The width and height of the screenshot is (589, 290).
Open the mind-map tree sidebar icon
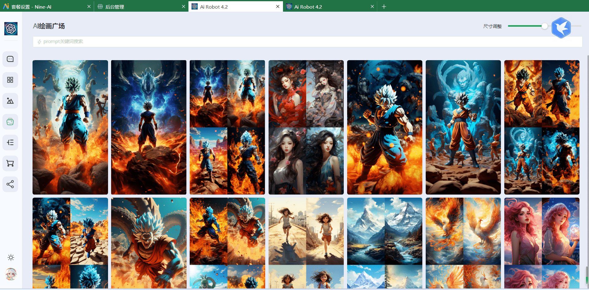coord(10,142)
